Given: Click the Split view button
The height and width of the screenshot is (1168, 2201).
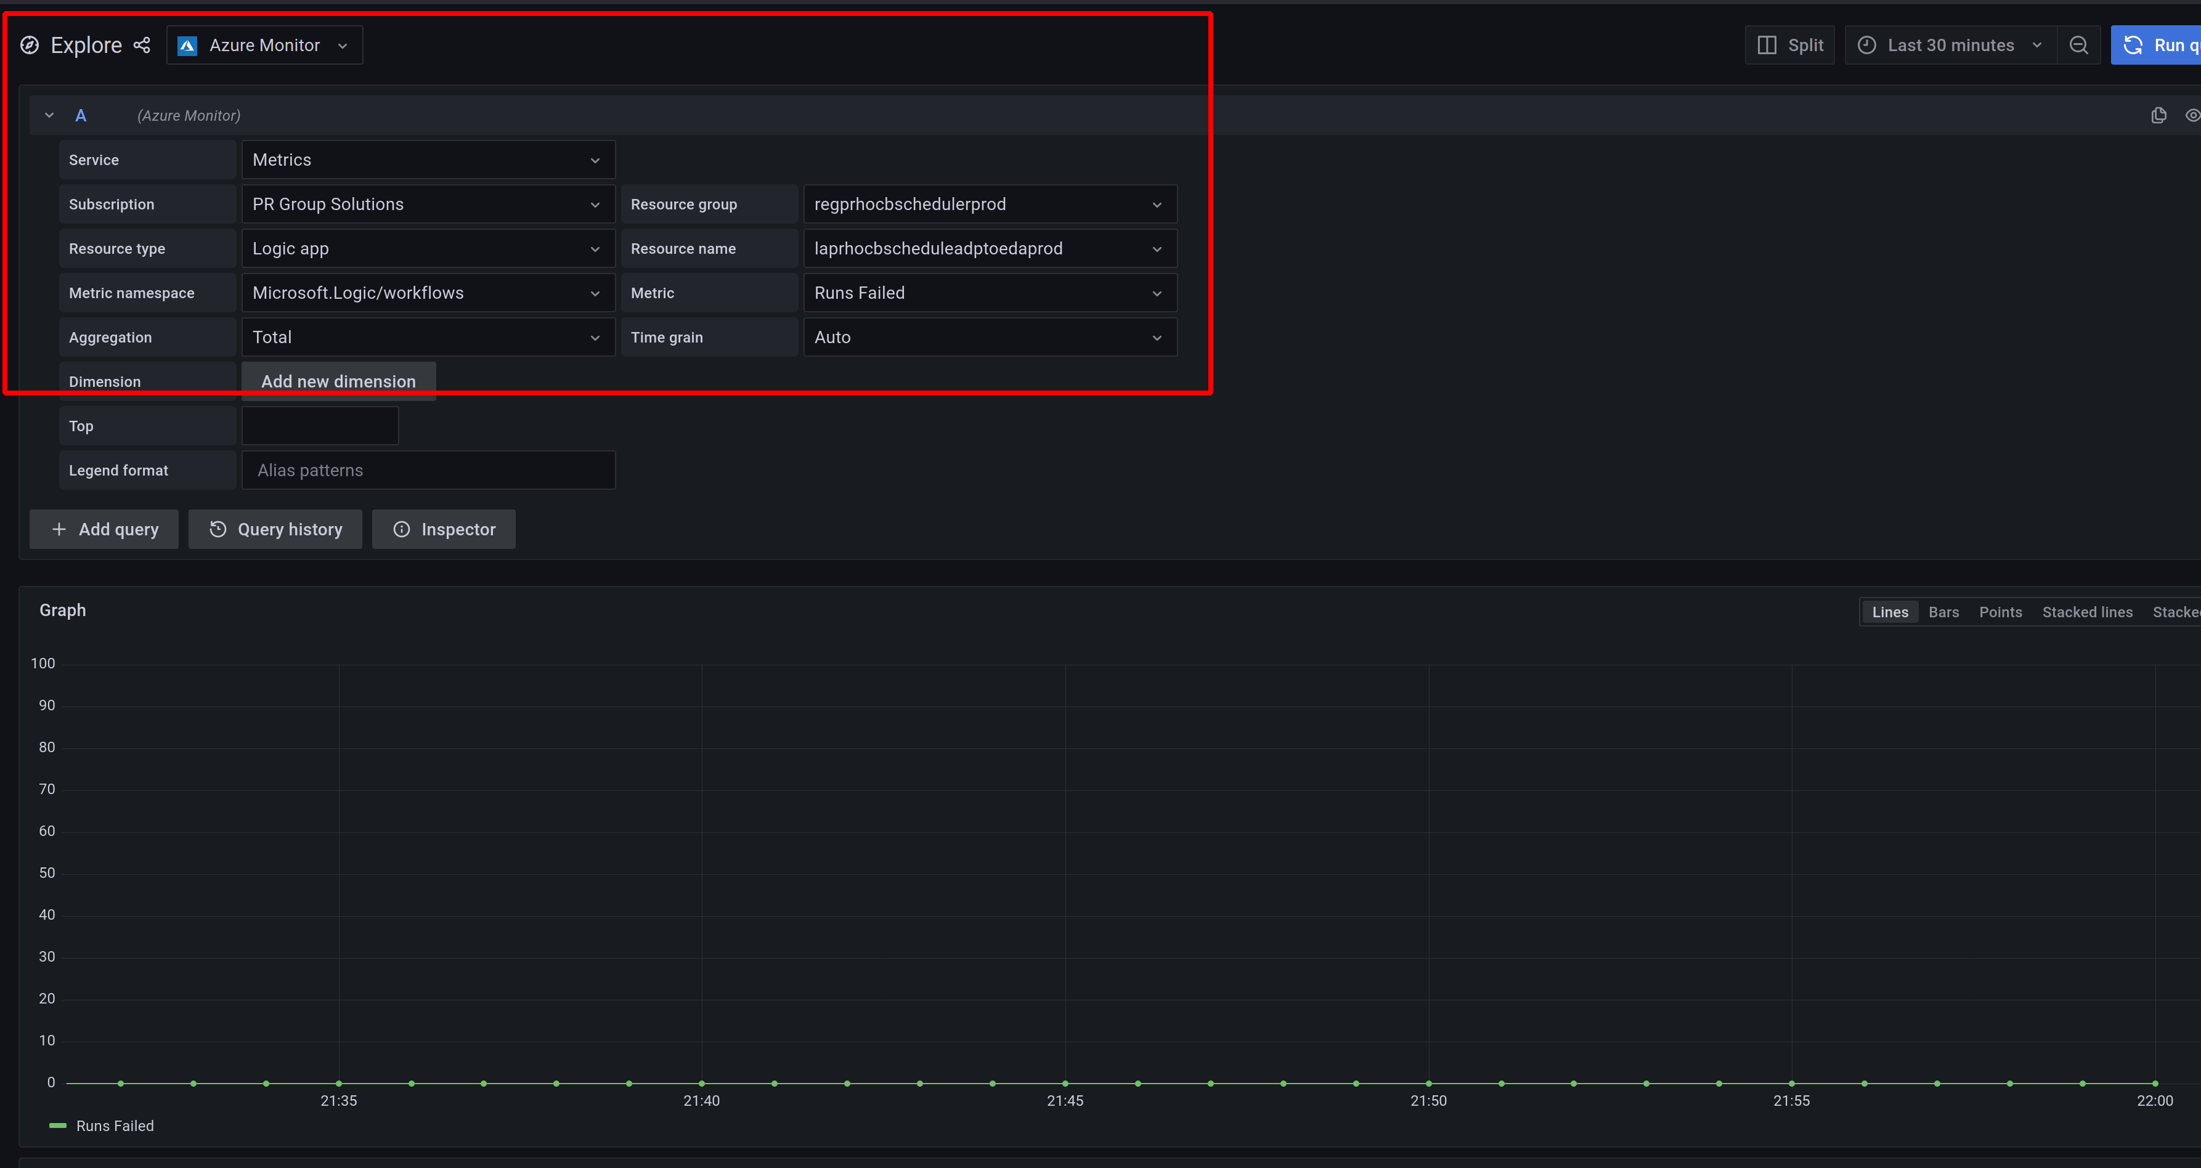Looking at the screenshot, I should coord(1790,46).
